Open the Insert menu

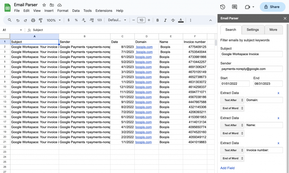click(x=49, y=11)
